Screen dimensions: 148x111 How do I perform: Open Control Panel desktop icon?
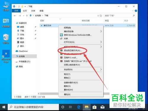tap(6, 23)
